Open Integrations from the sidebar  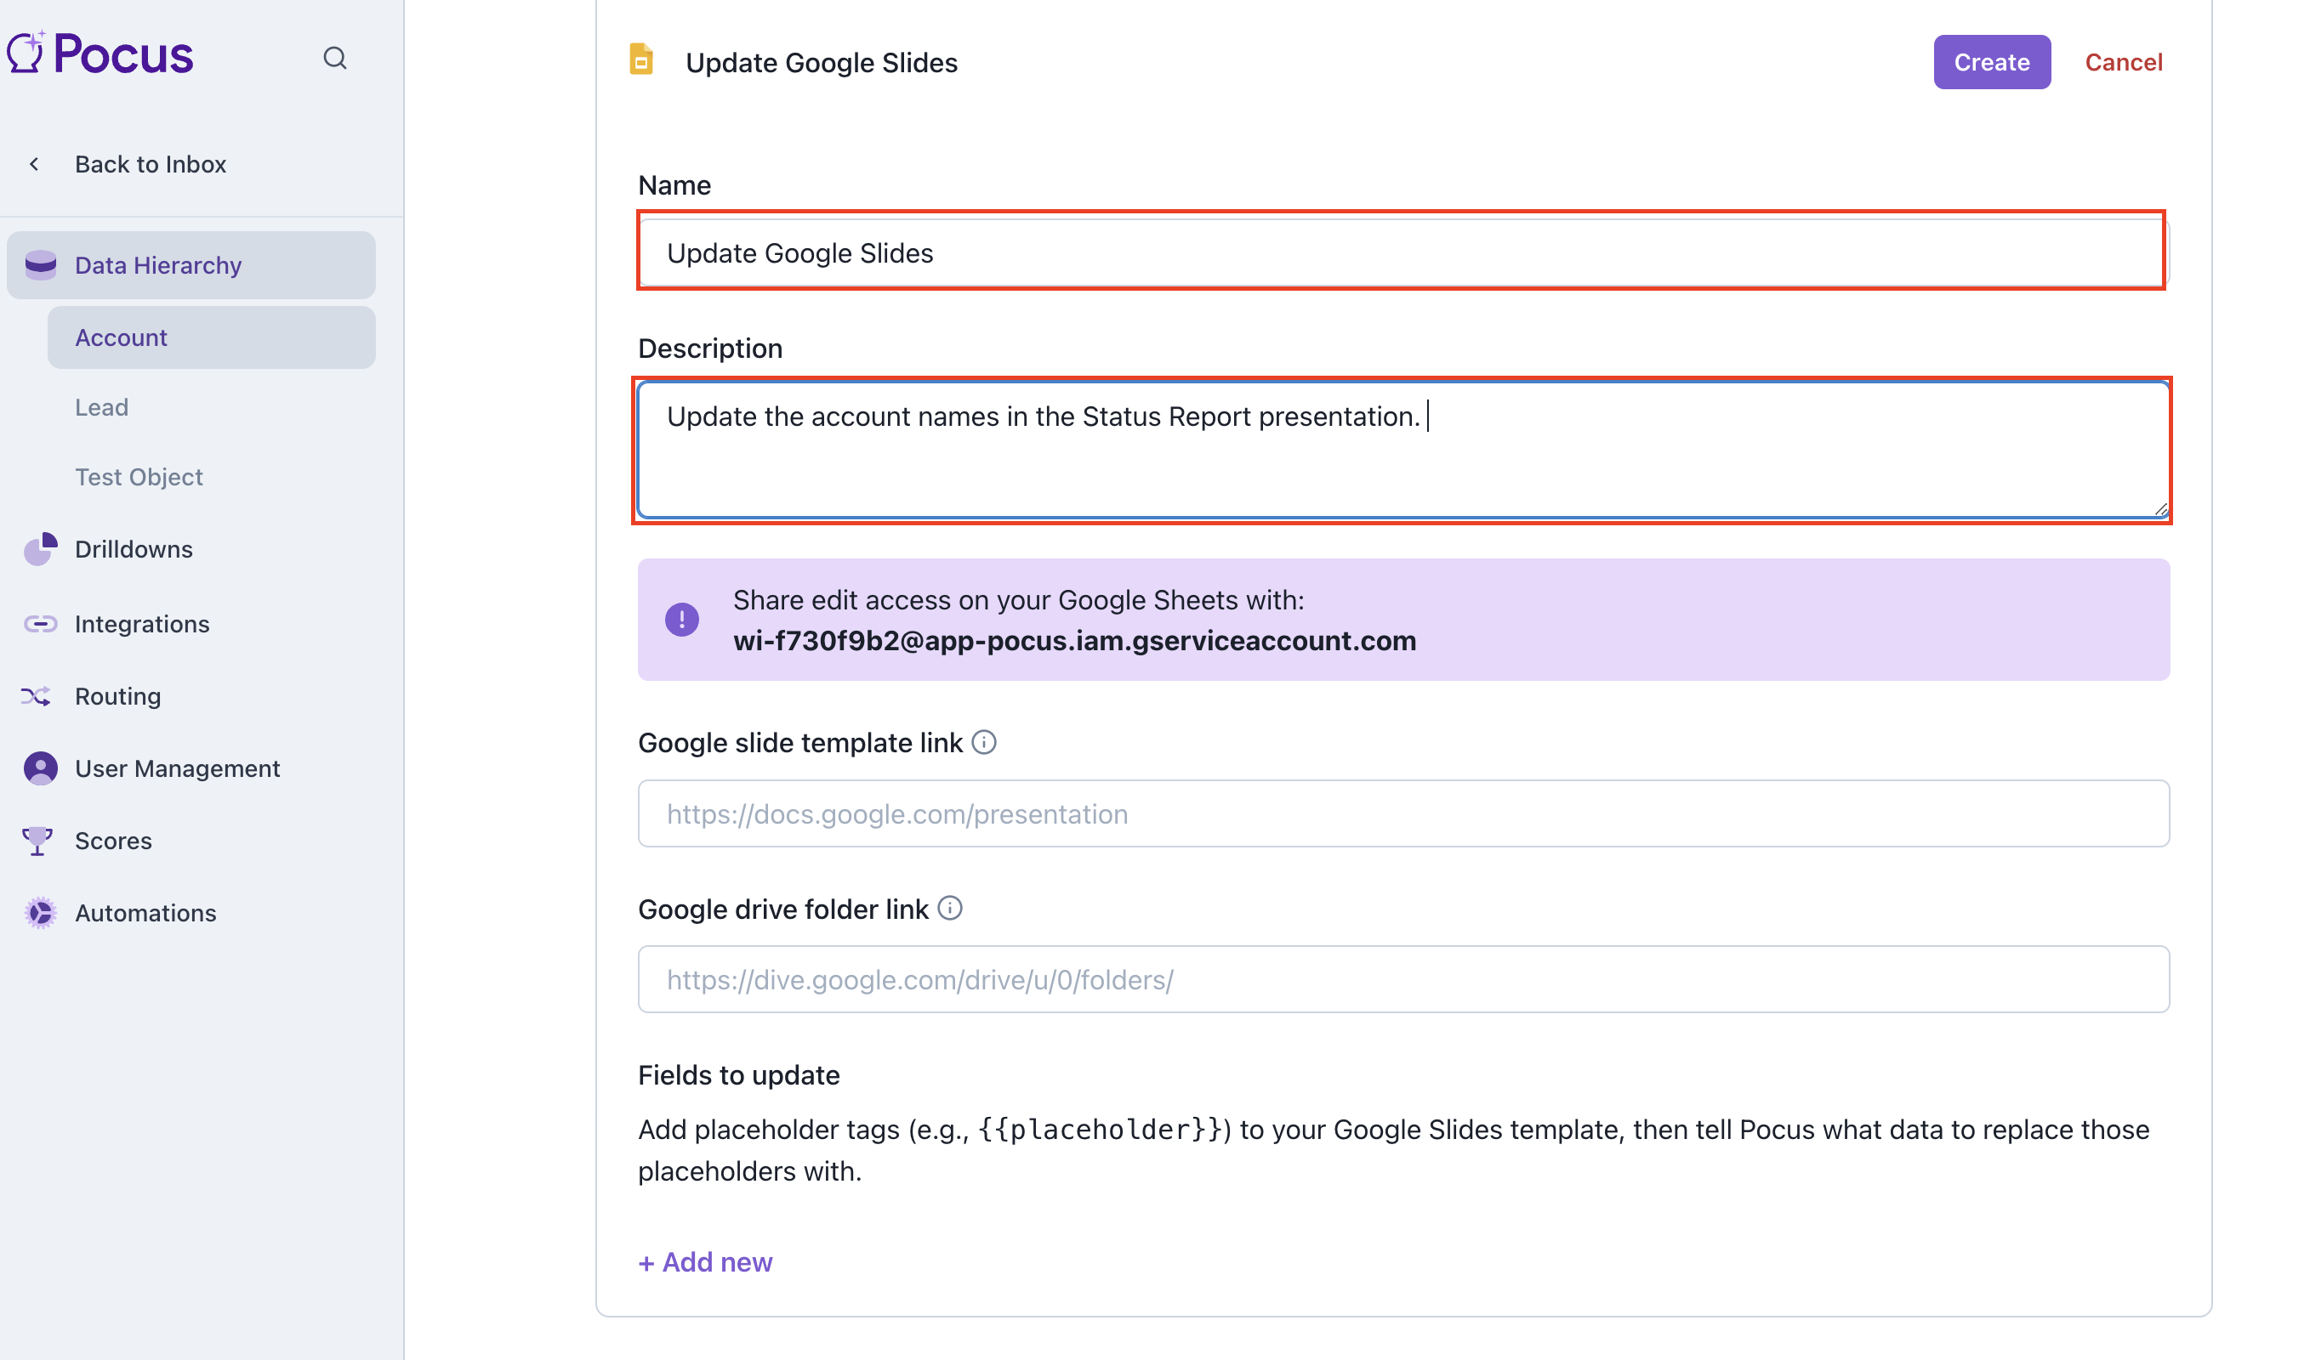pos(142,624)
